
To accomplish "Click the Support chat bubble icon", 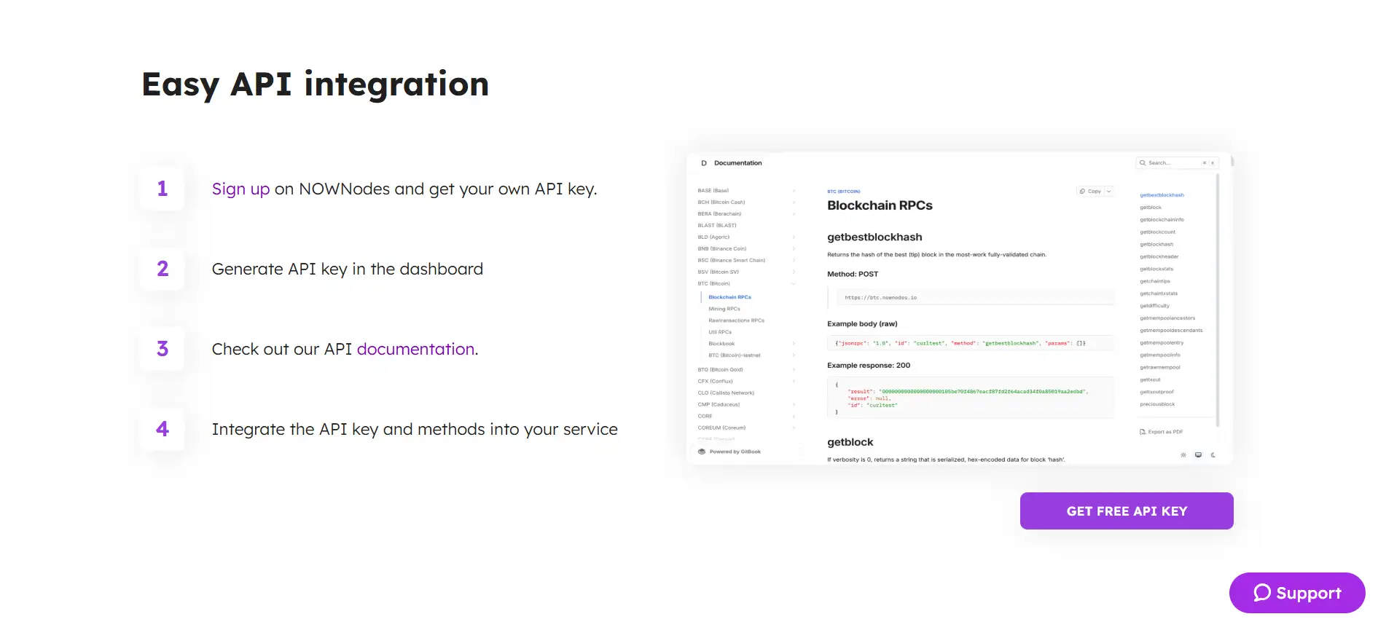I will point(1261,593).
